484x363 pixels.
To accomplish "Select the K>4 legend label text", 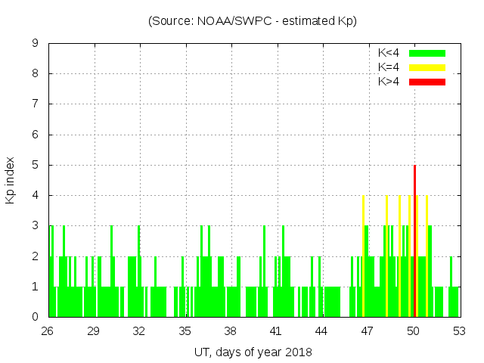I will click(x=389, y=82).
